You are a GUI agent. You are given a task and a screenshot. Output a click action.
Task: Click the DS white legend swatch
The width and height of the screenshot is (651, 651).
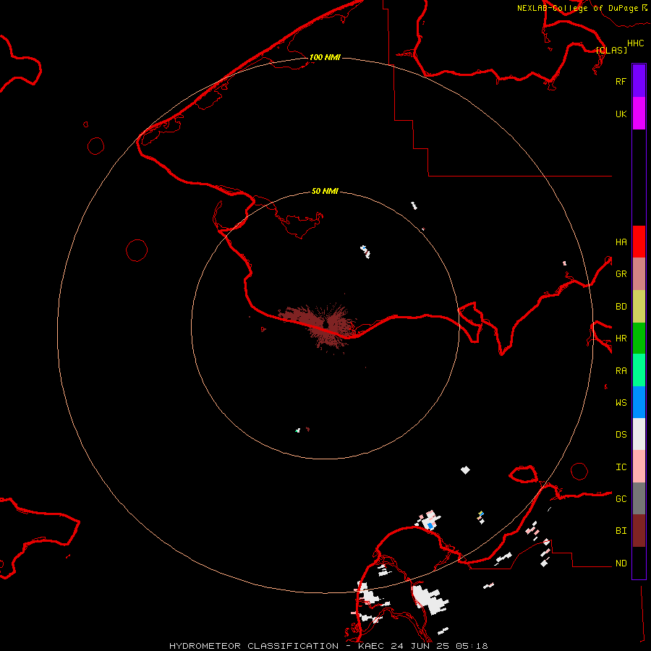(639, 434)
